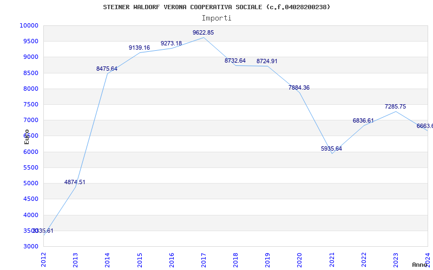
Task: Click the 4500 y-axis label
Action: [30, 199]
